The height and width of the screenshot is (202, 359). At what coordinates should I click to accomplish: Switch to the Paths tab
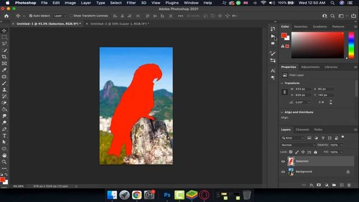[x=318, y=130]
